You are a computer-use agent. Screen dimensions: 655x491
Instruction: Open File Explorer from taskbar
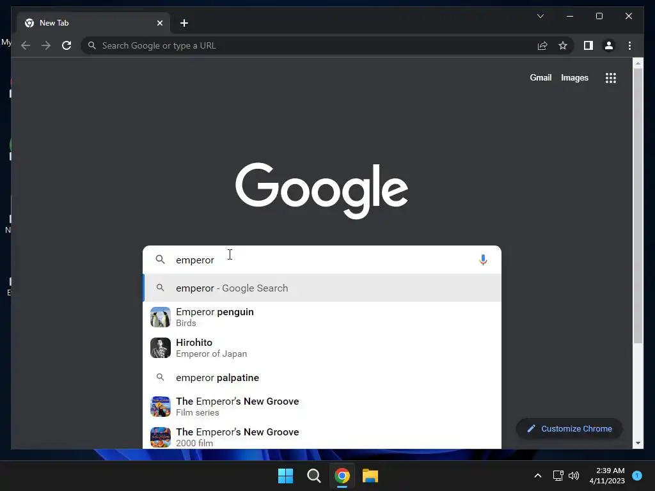tap(370, 476)
